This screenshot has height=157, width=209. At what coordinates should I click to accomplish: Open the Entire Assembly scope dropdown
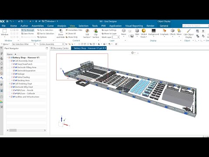tap(52, 44)
